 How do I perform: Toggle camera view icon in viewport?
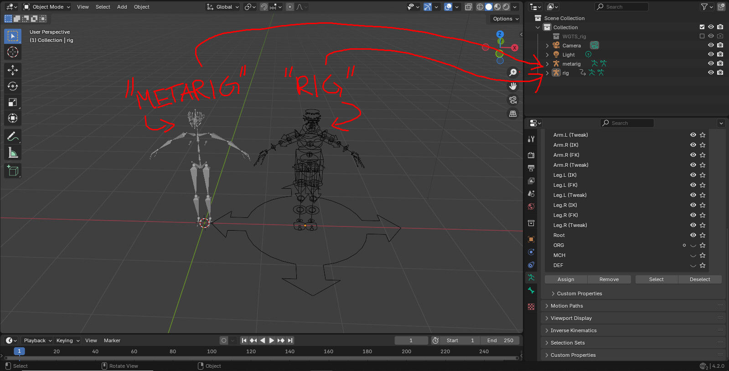pos(513,100)
